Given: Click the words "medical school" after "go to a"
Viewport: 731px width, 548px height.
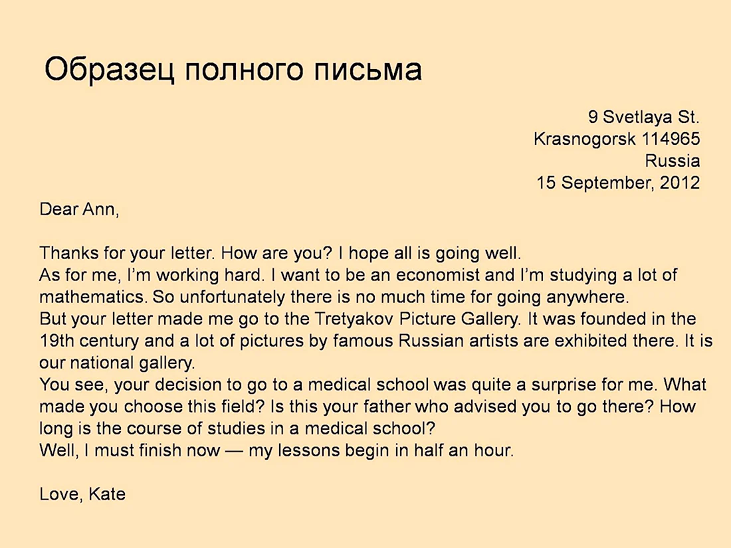Looking at the screenshot, I should 368,385.
